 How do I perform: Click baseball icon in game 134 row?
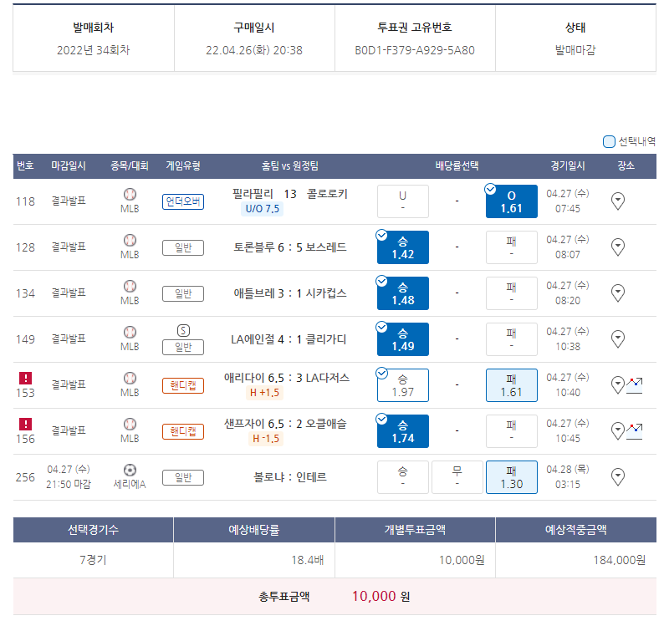(x=130, y=287)
